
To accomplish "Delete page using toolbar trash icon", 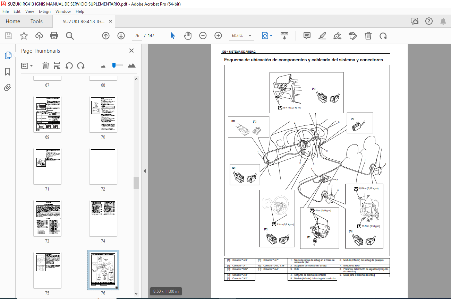I will tap(368, 36).
